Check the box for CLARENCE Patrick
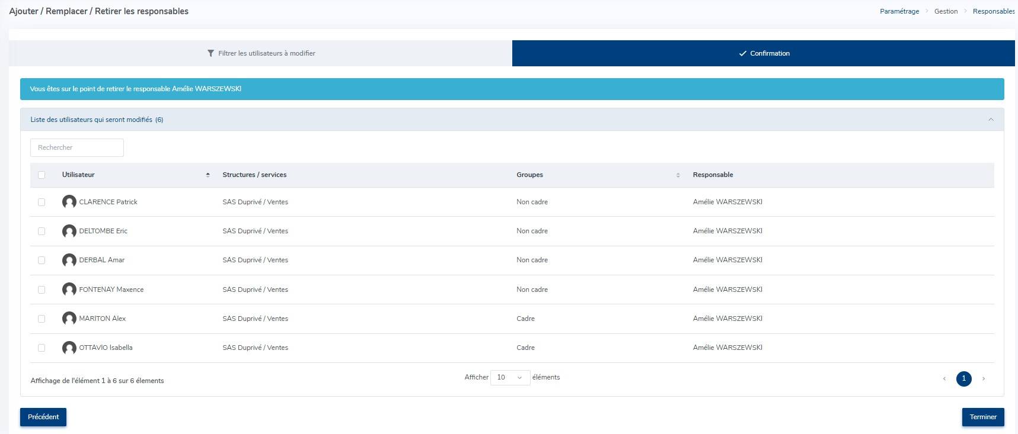The height and width of the screenshot is (434, 1018). [42, 202]
